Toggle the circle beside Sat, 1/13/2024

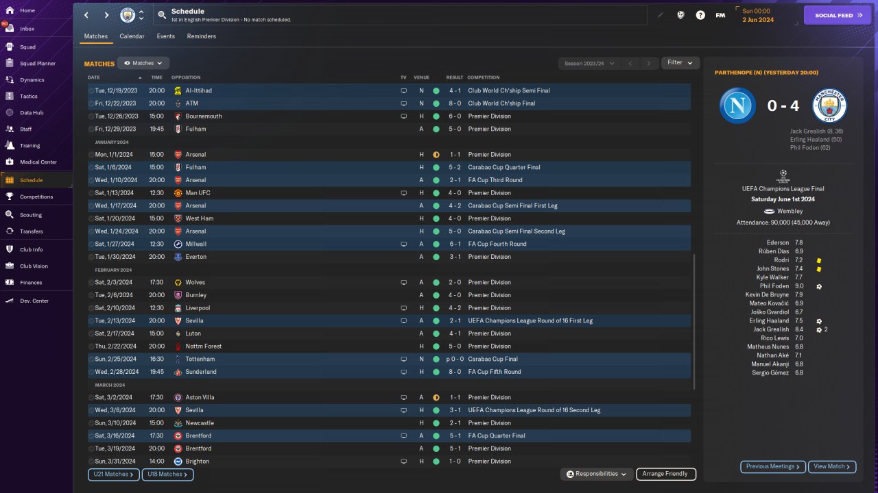pos(91,193)
